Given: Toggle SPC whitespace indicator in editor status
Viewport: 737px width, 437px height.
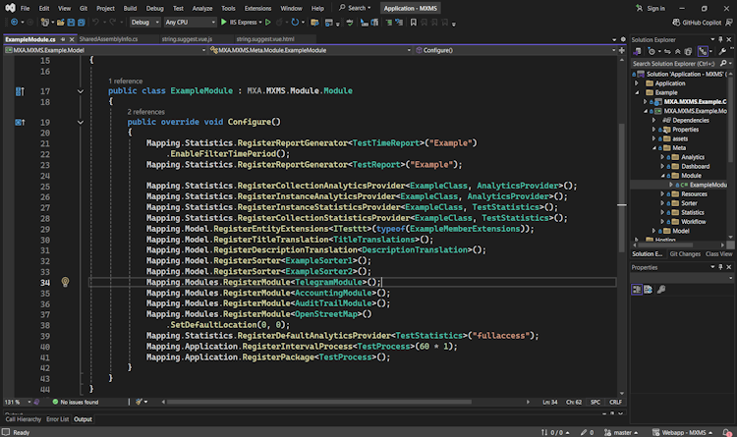Looking at the screenshot, I should [595, 403].
